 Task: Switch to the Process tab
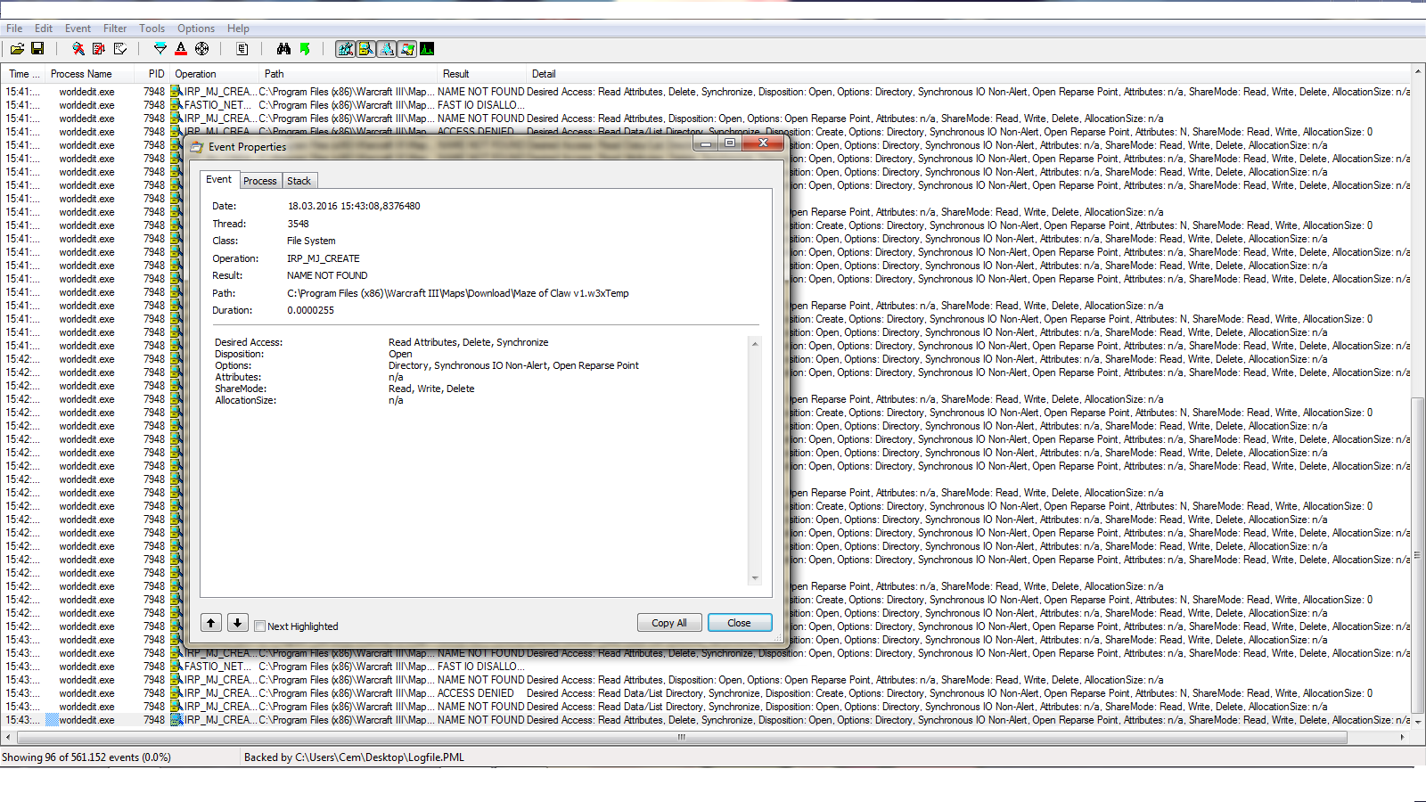point(259,180)
